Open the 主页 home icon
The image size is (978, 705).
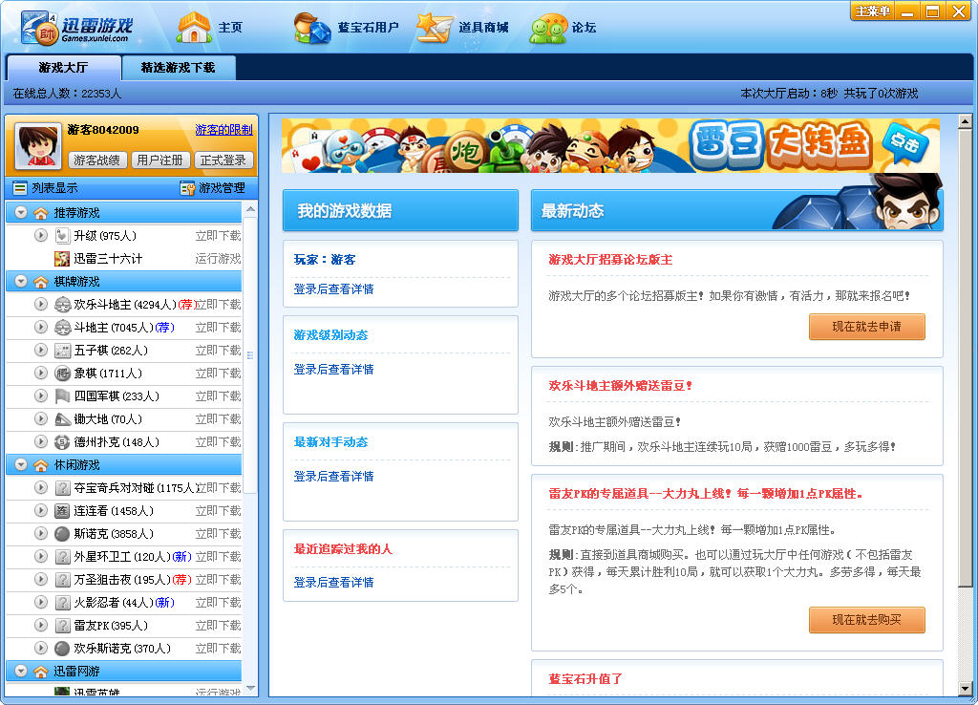[194, 28]
